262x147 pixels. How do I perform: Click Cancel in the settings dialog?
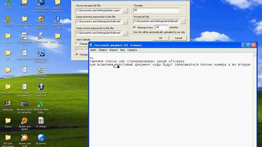click(178, 38)
